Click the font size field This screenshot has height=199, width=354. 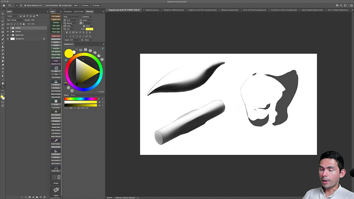71,20
